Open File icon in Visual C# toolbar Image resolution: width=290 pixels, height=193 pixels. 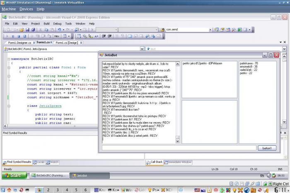tap(22, 29)
